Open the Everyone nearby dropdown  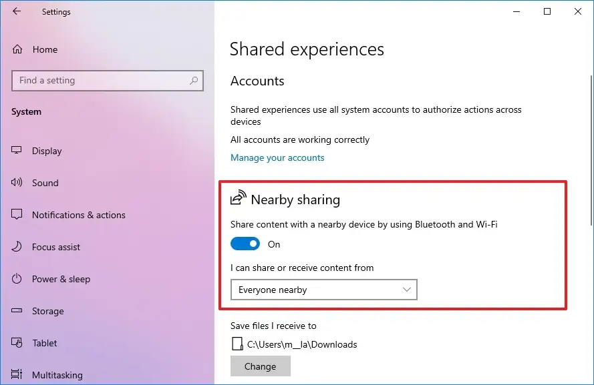coord(323,290)
